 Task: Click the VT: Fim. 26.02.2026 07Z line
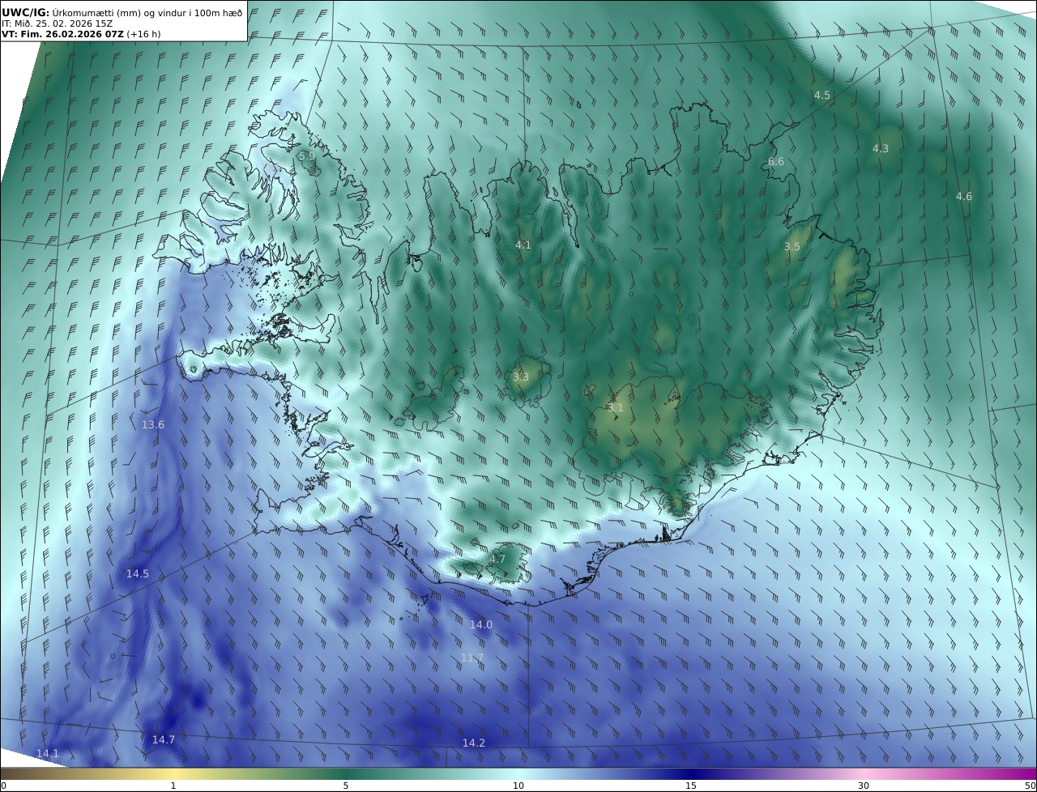coord(81,34)
